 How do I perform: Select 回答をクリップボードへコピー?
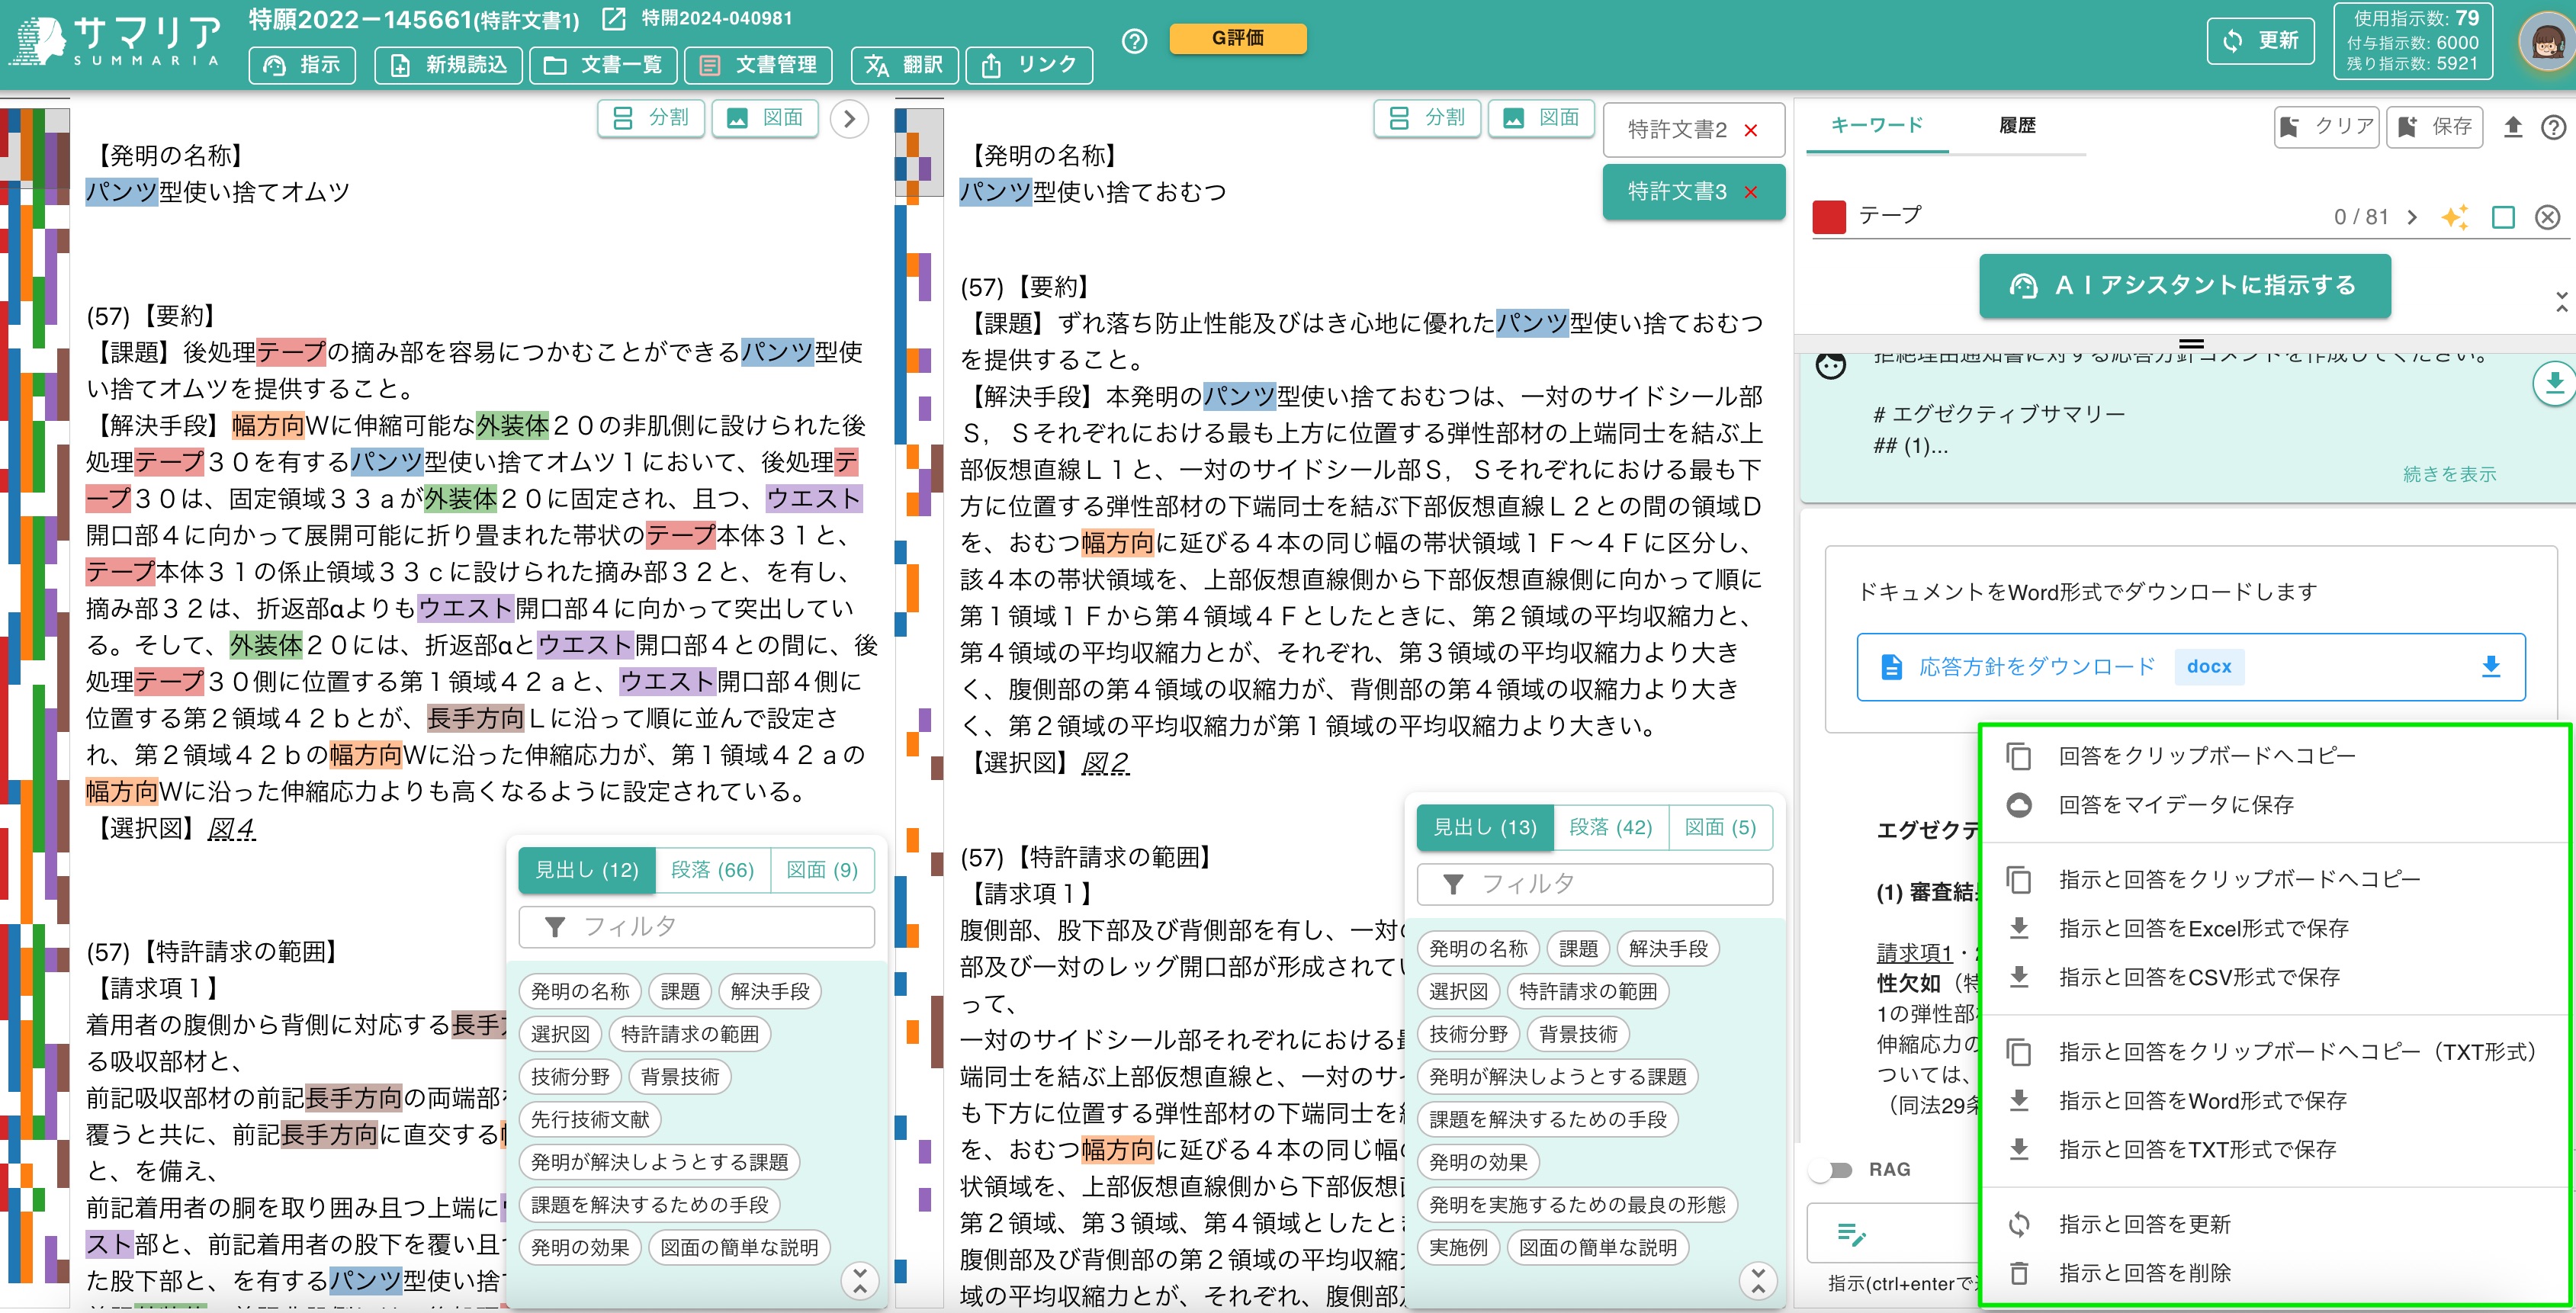(2274, 756)
